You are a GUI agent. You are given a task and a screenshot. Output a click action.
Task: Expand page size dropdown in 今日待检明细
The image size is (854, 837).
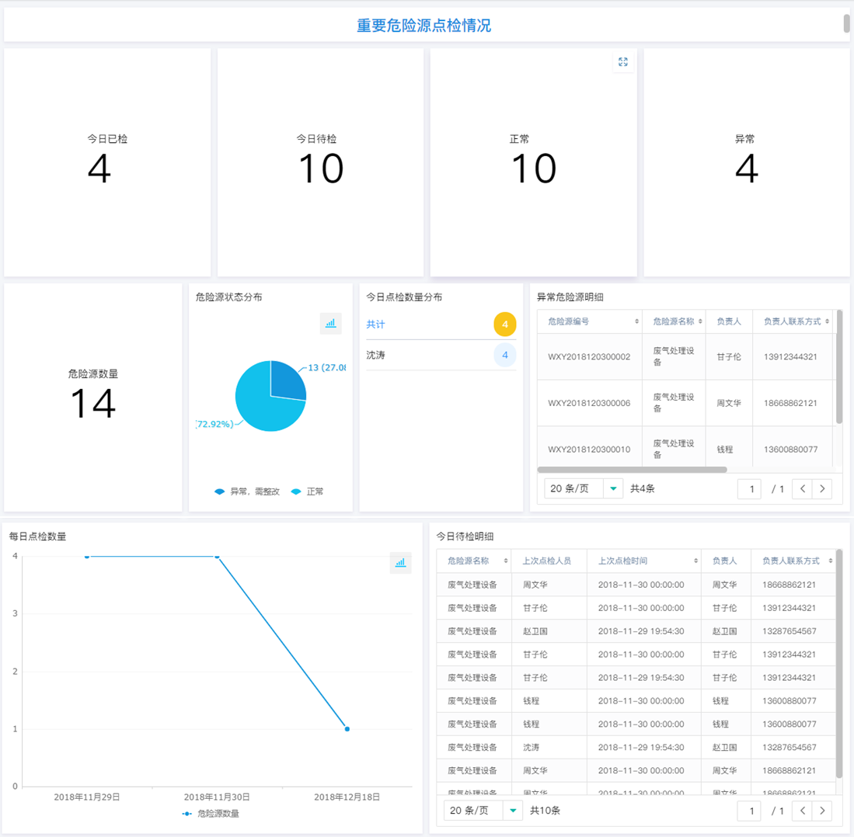483,811
